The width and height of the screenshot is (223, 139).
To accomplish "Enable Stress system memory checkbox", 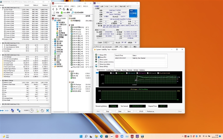I will pyautogui.click(x=99, y=62).
